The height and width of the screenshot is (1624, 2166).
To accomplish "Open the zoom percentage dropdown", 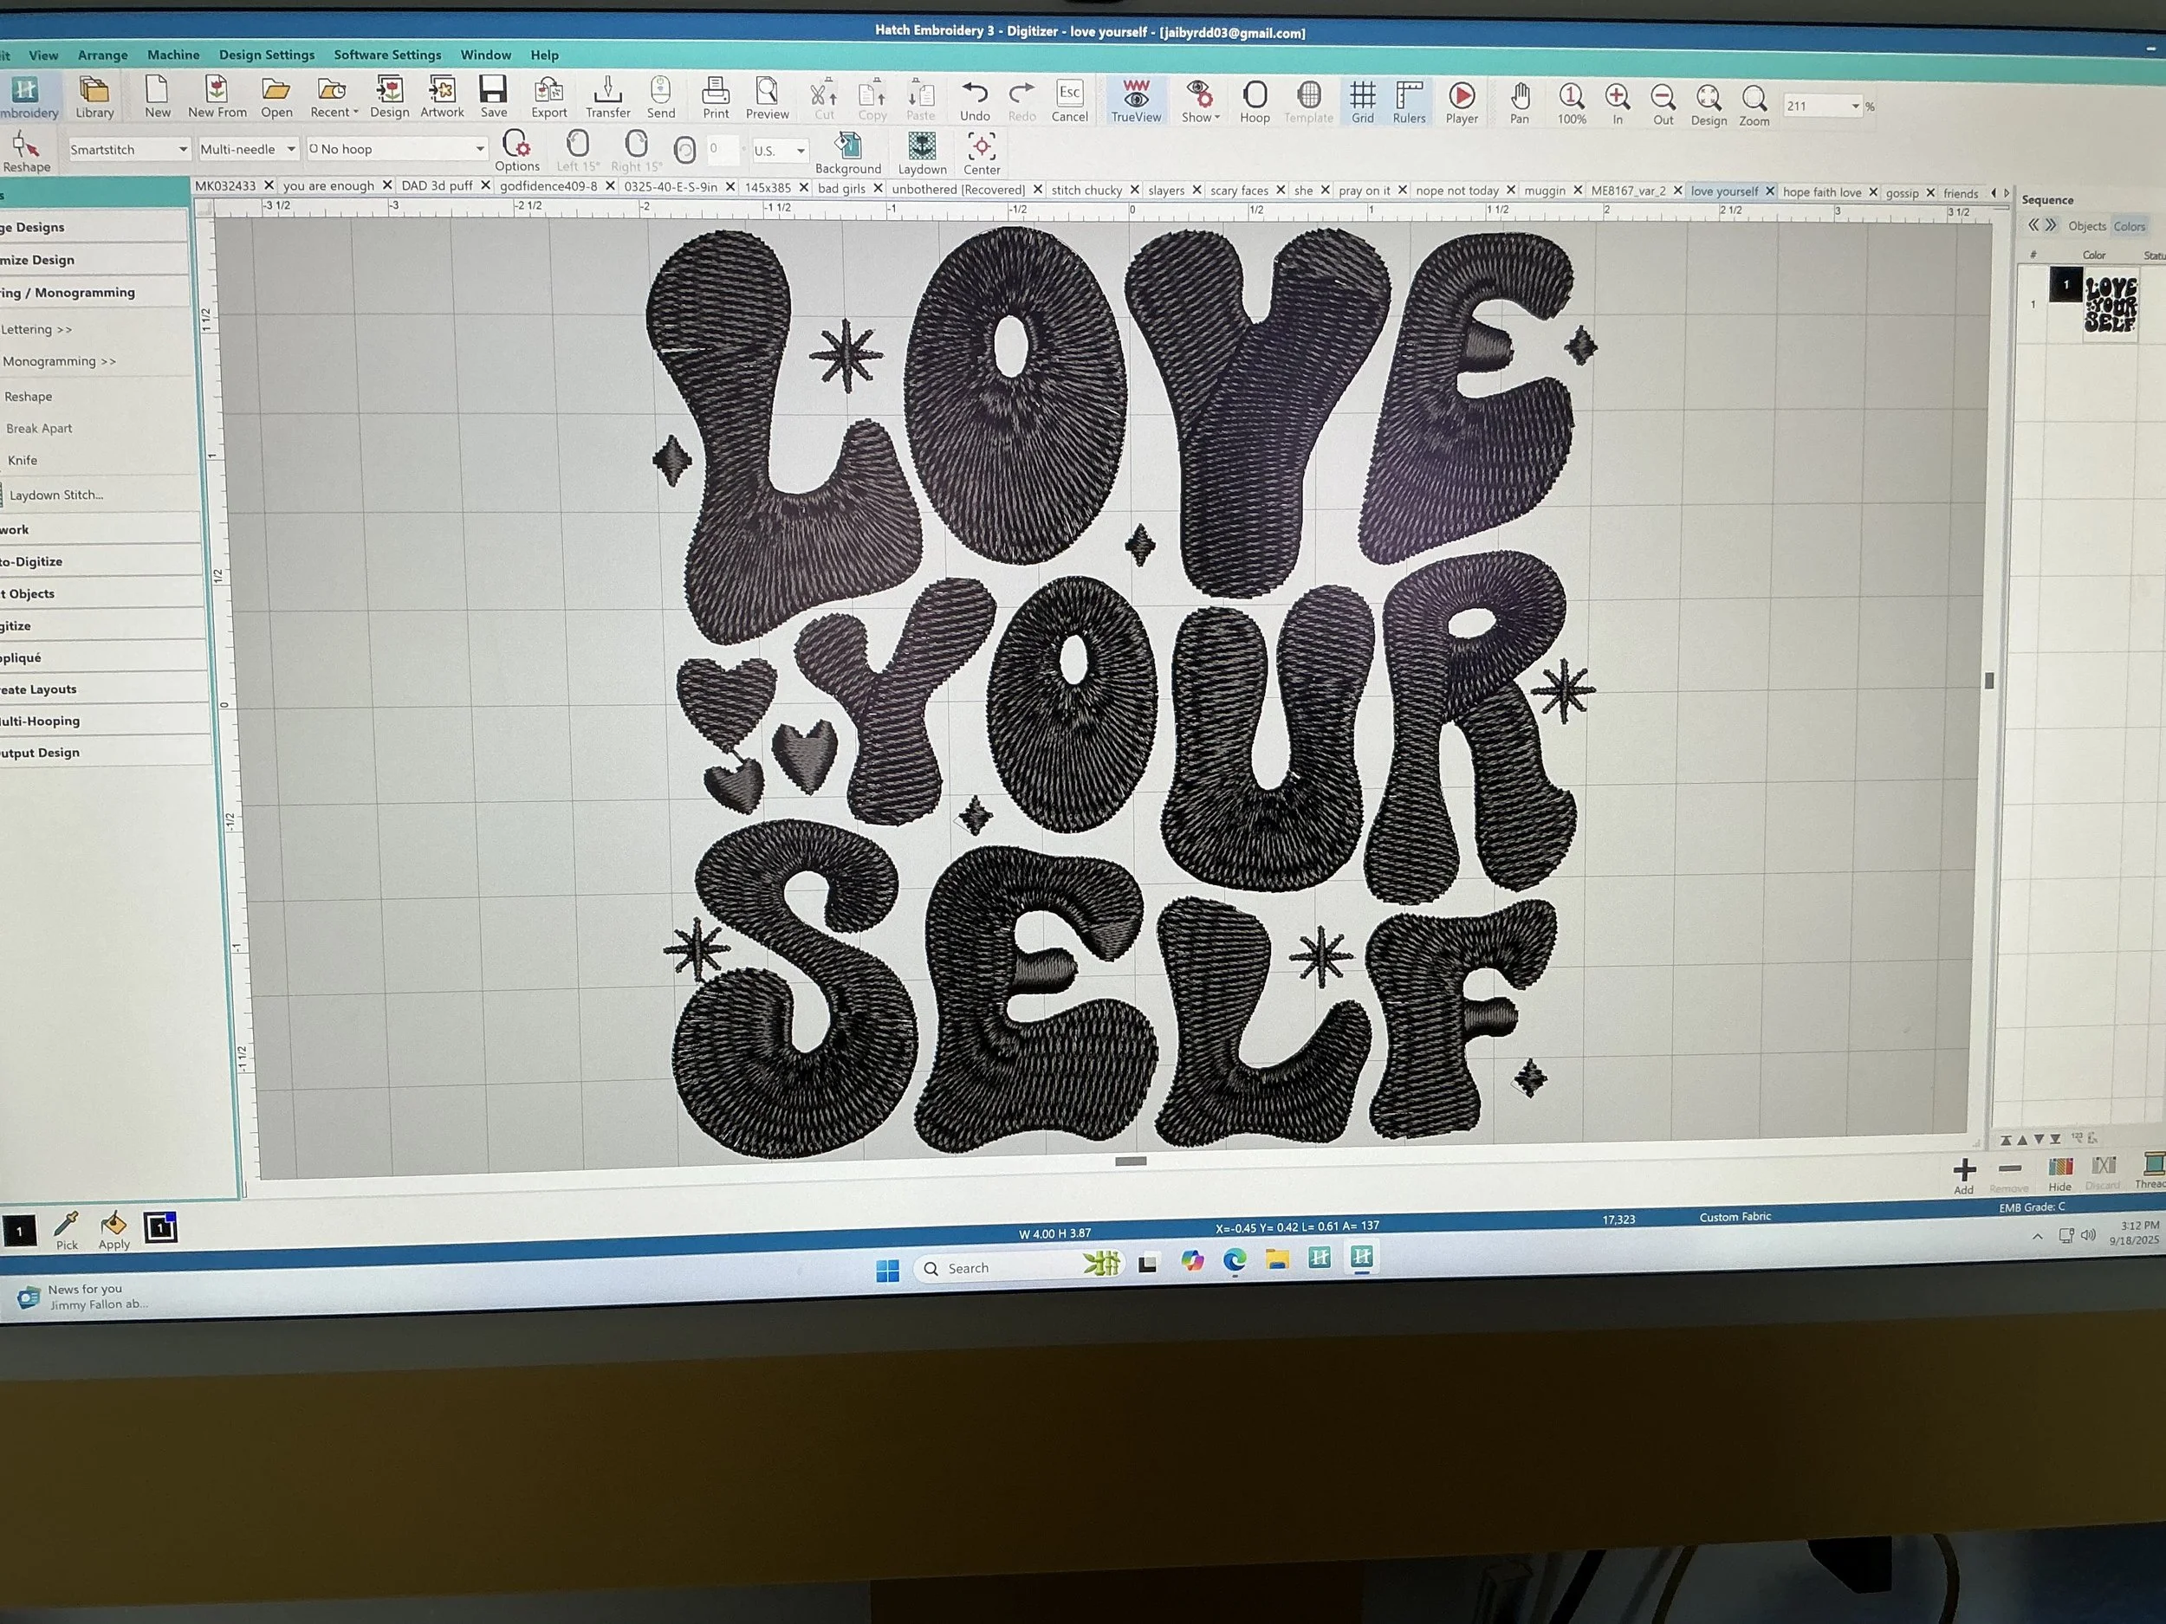I will tap(1855, 106).
